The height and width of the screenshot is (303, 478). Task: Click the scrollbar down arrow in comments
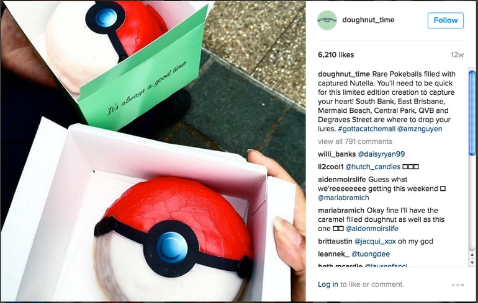472,263
